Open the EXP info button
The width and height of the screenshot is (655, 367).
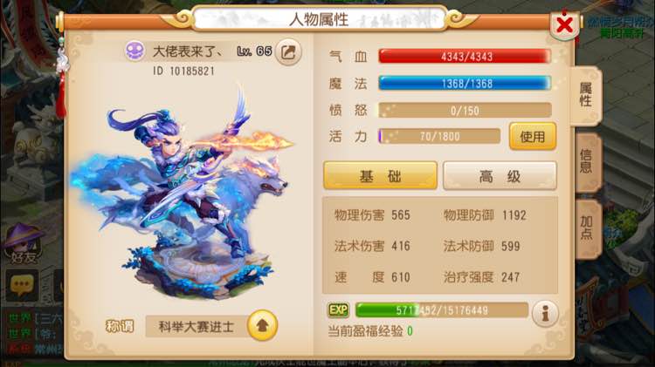545,313
